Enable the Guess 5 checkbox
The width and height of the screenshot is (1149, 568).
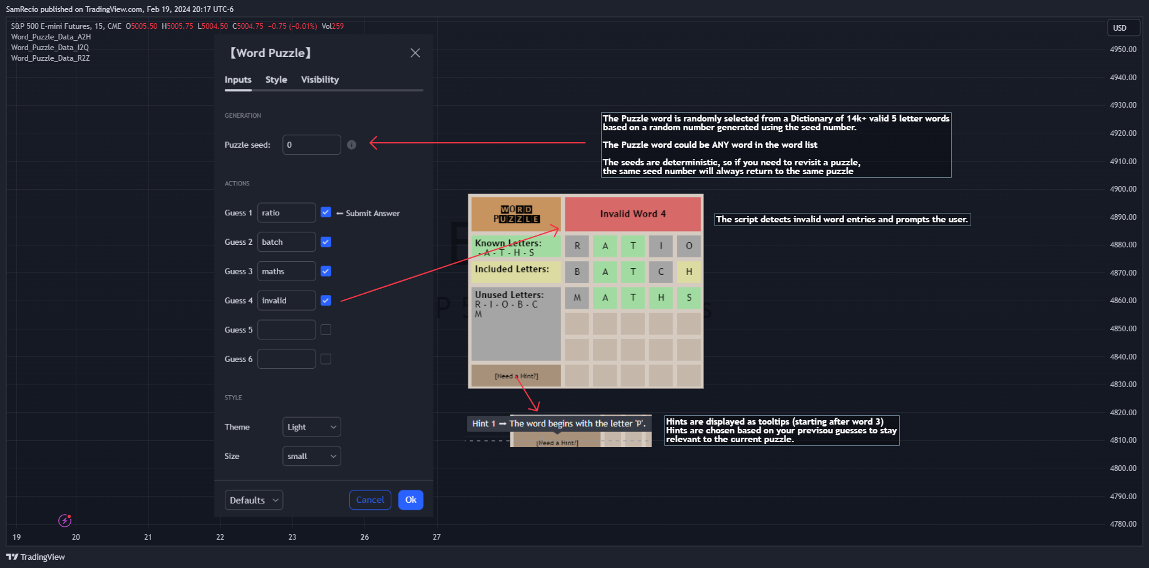click(x=326, y=329)
